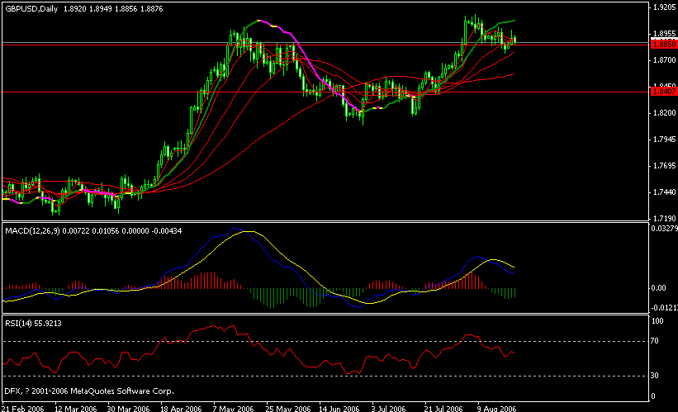Click the 25 May 2006 date label

[x=288, y=409]
